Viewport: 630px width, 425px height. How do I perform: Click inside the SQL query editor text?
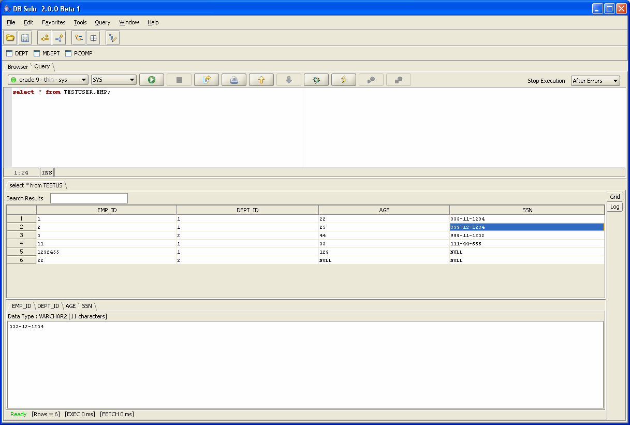(x=62, y=92)
